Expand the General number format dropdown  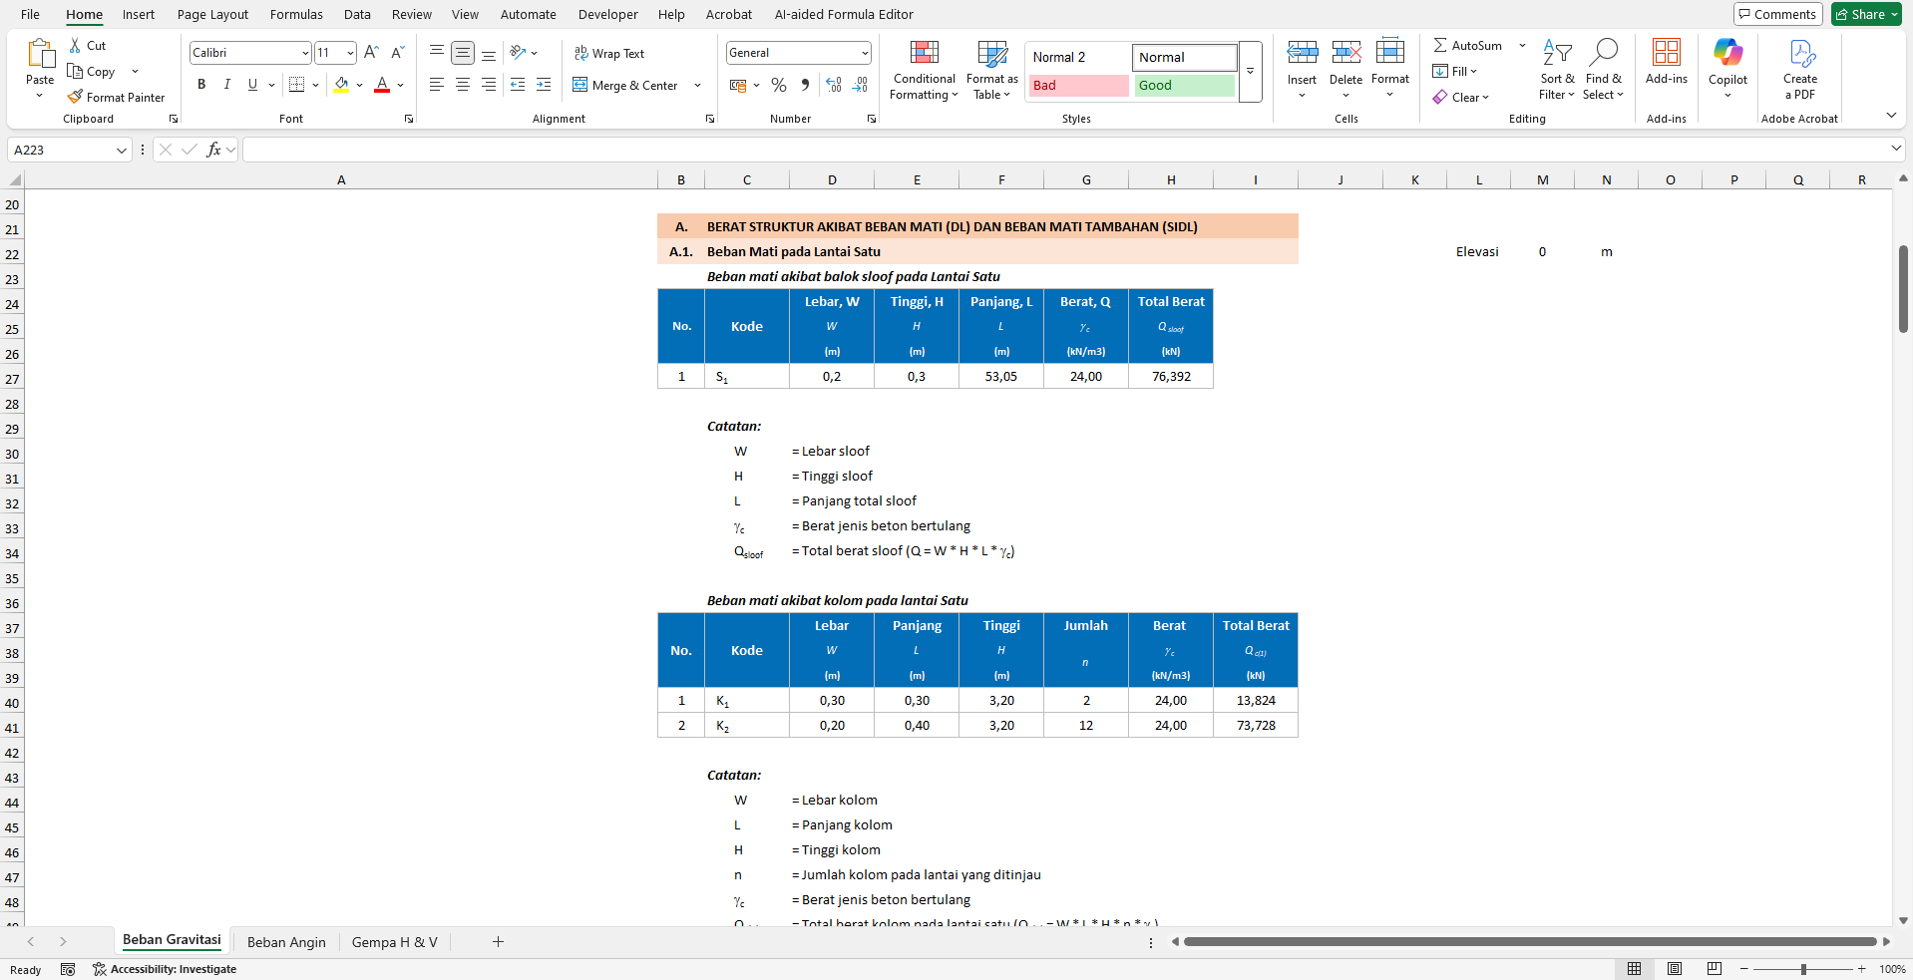coord(864,53)
